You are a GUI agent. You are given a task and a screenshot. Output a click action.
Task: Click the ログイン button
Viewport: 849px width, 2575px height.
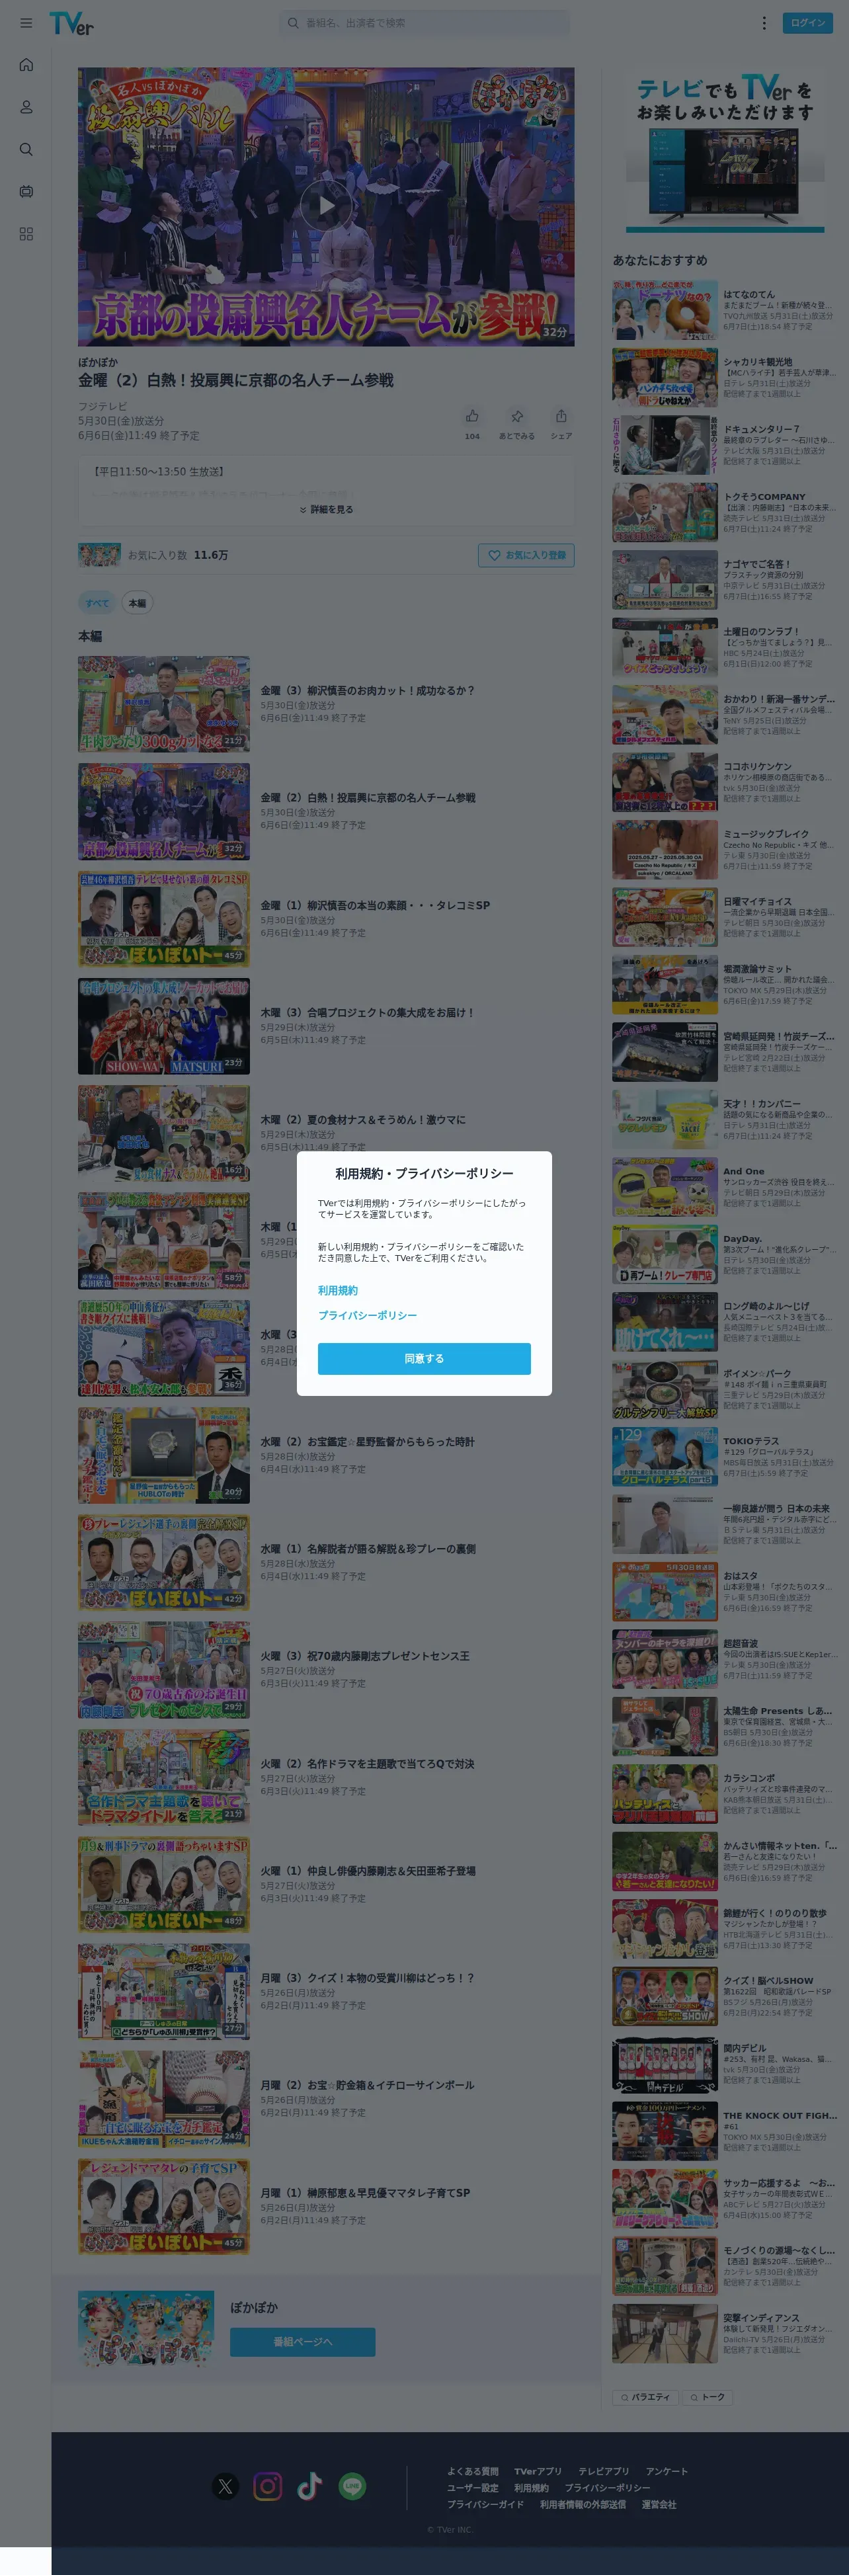[x=808, y=22]
